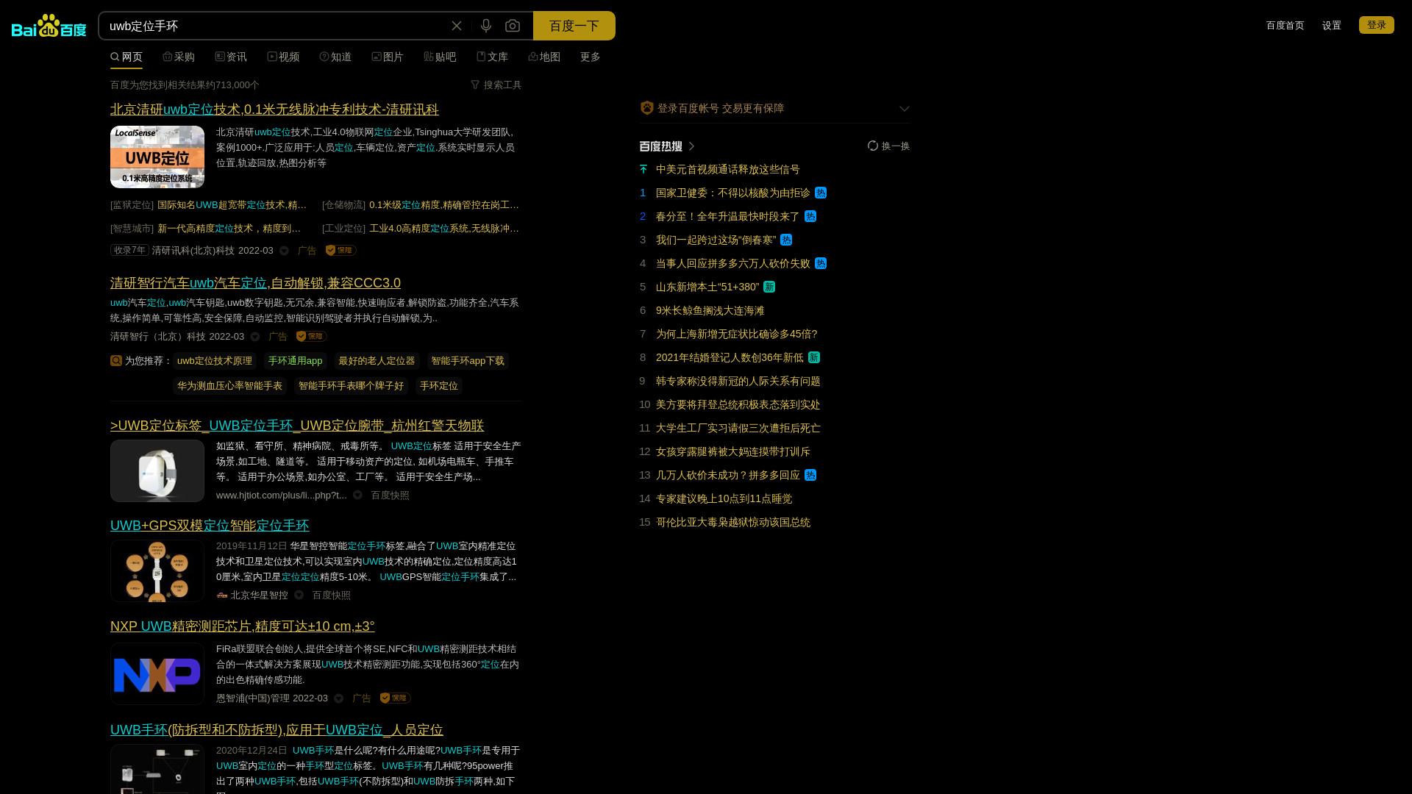
Task: Open the 图片 tab
Action: (x=388, y=57)
